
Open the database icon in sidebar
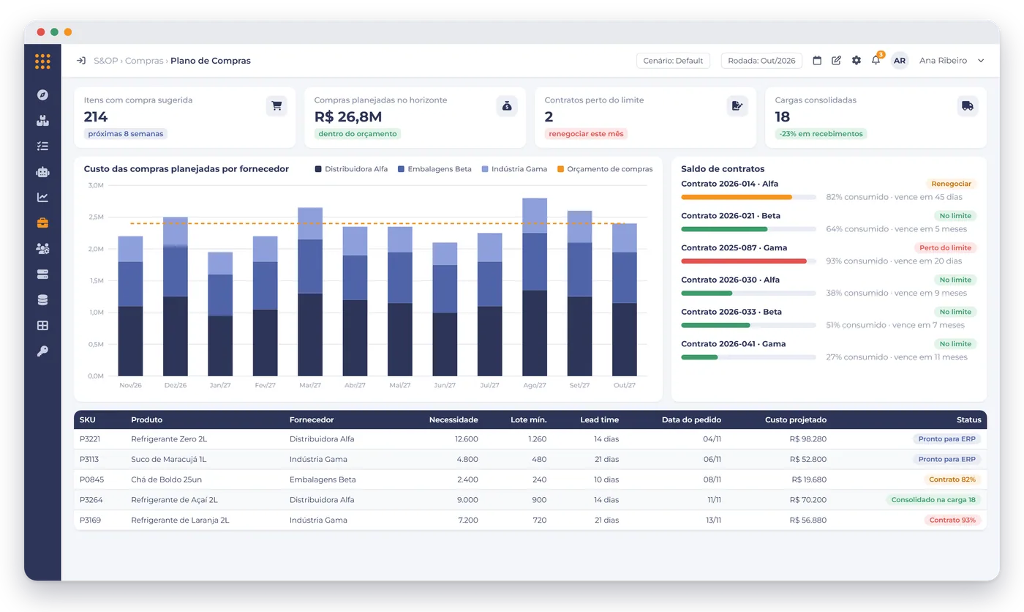pos(42,300)
